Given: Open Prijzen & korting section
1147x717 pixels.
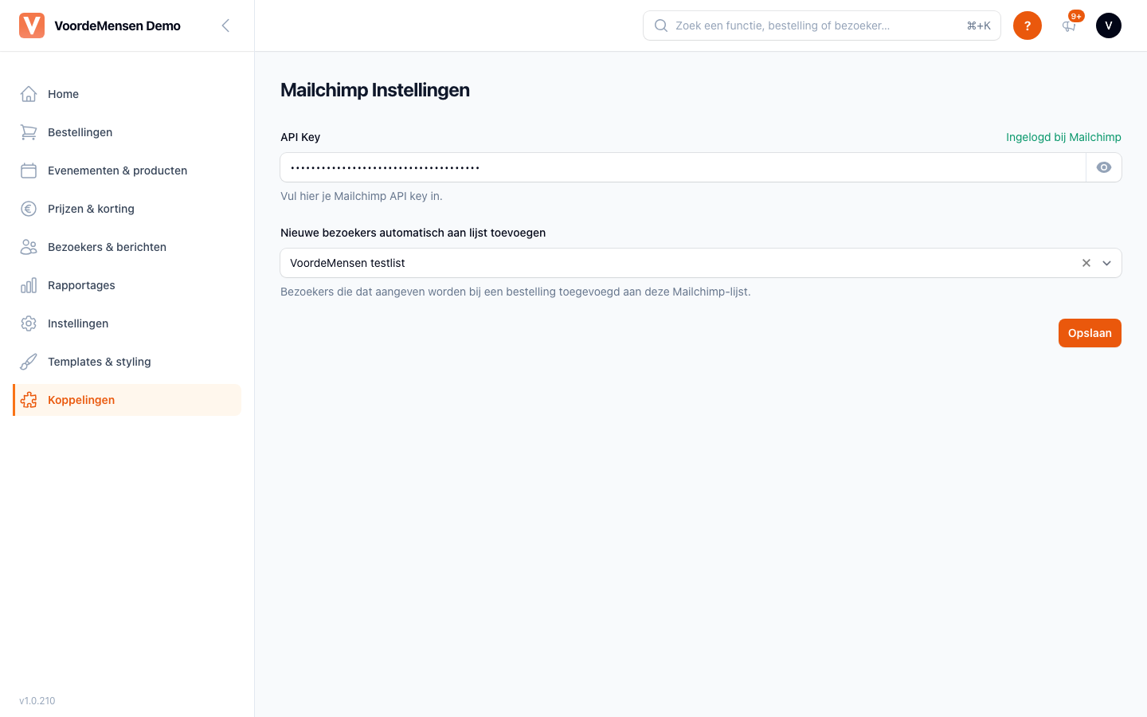Looking at the screenshot, I should (127, 209).
